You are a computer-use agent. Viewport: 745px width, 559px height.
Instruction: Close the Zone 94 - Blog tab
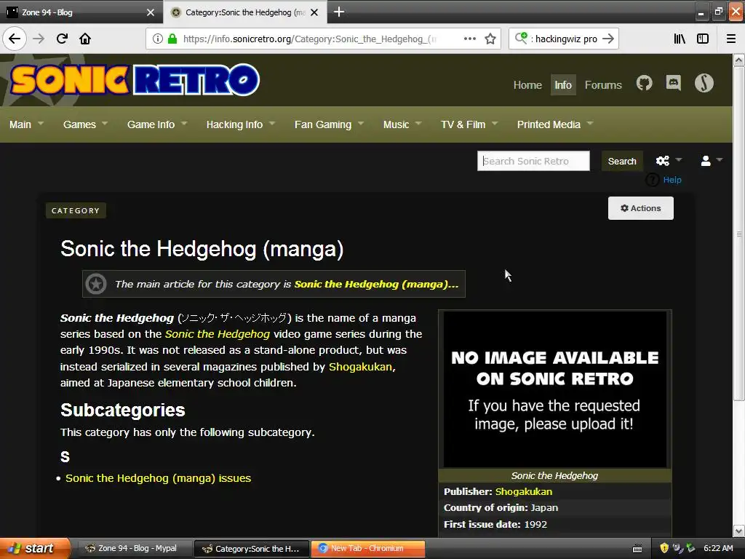151,12
